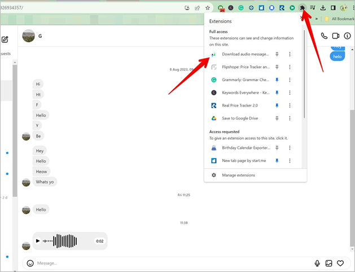Open Real Price Tracker toolbar icon
Image resolution: width=355 pixels, height=272 pixels.
click(x=282, y=8)
